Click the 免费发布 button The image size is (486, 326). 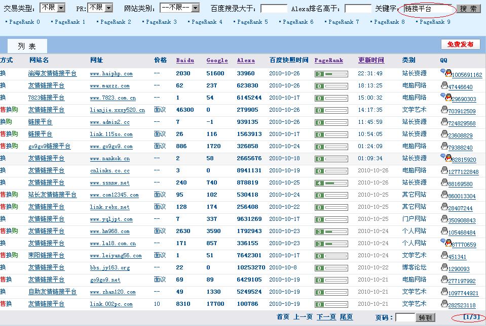(x=460, y=44)
